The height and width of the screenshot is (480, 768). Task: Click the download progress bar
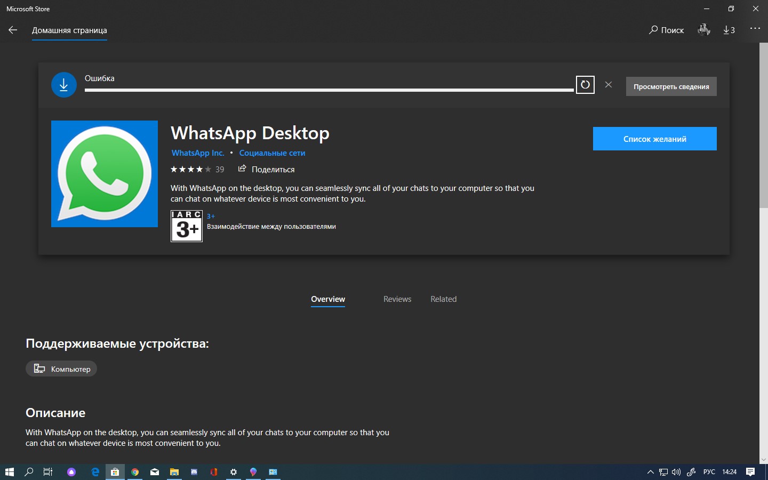point(329,90)
